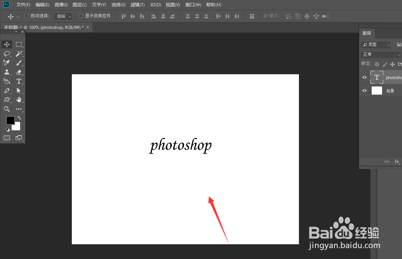Swap foreground and background colors
This screenshot has width=402, height=259.
[x=19, y=118]
